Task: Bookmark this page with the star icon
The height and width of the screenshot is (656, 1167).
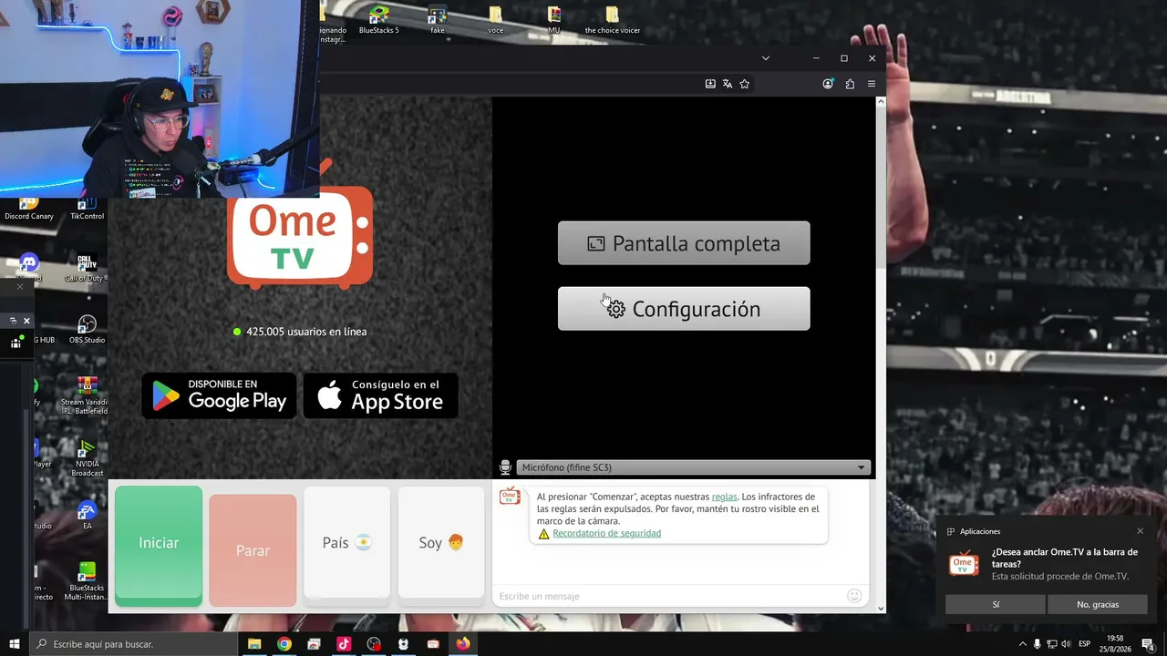Action: coord(745,84)
